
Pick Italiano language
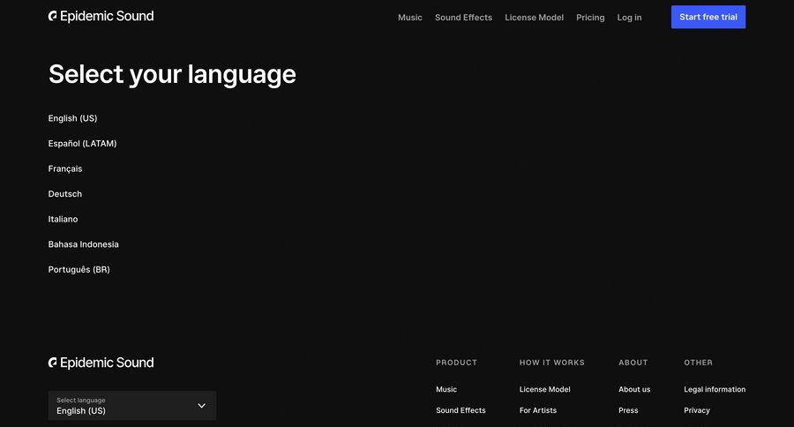coord(63,220)
